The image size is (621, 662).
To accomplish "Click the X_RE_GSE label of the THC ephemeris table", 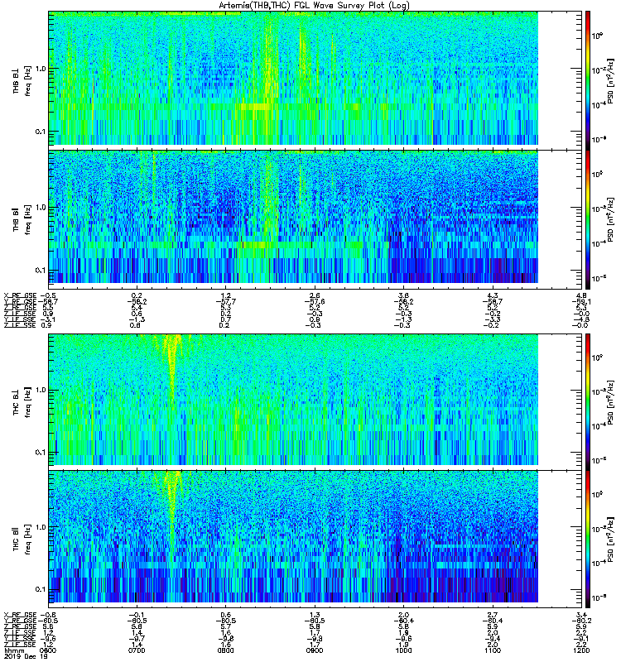I will [20, 615].
